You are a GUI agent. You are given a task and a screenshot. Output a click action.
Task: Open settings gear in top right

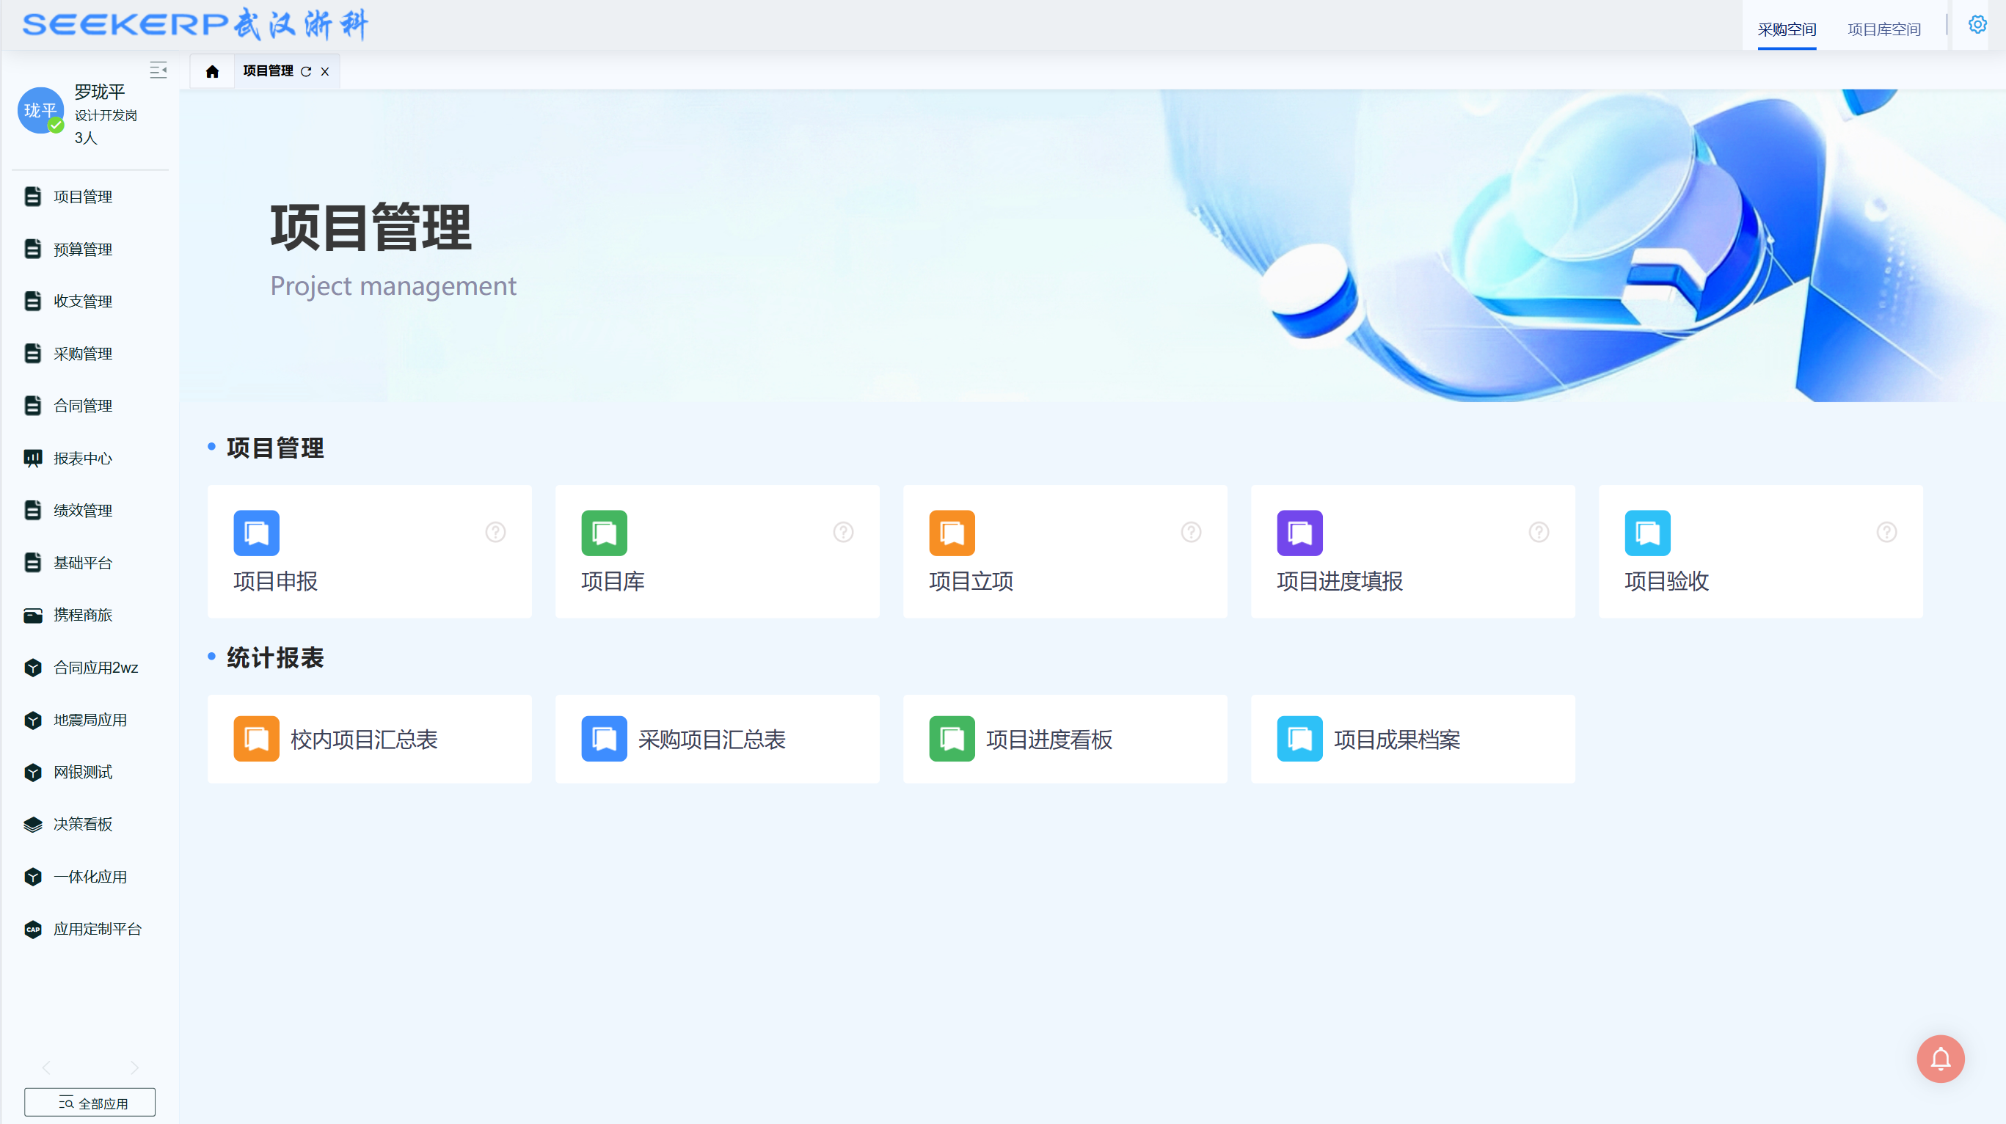click(1977, 25)
